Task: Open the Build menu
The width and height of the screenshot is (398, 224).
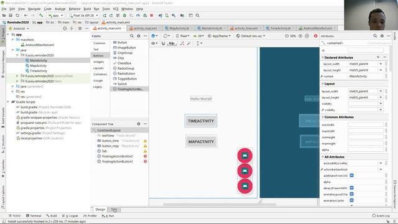Action: pos(87,9)
